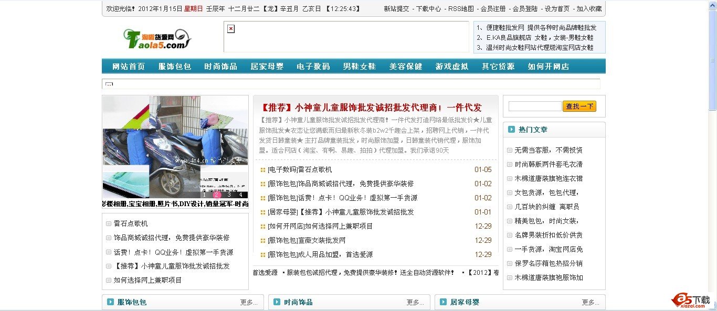Click 更多... in the bottom 服饰包包 section

coord(249,302)
